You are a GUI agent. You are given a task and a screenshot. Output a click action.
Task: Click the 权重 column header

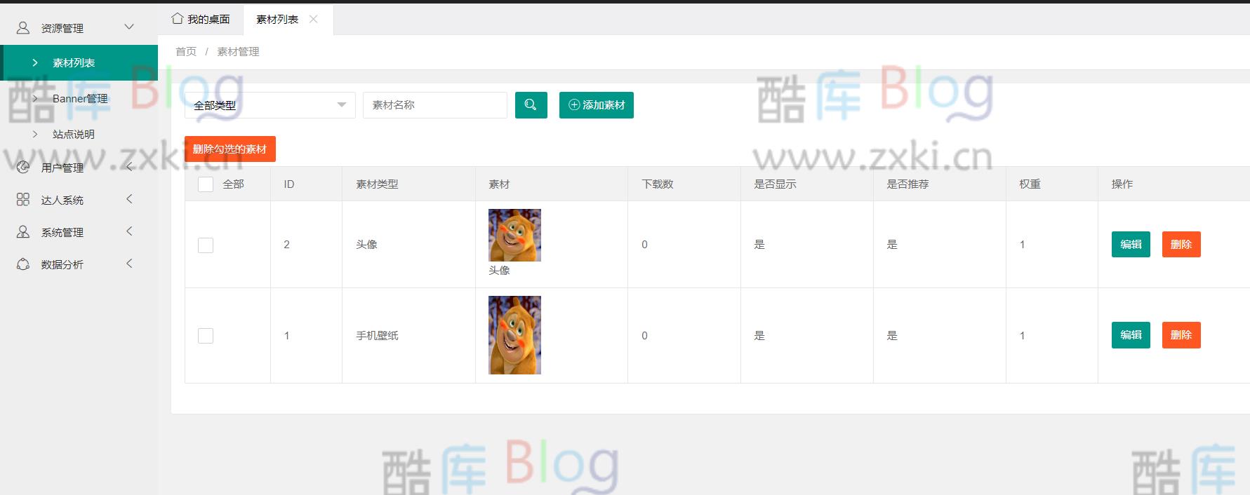coord(1030,184)
